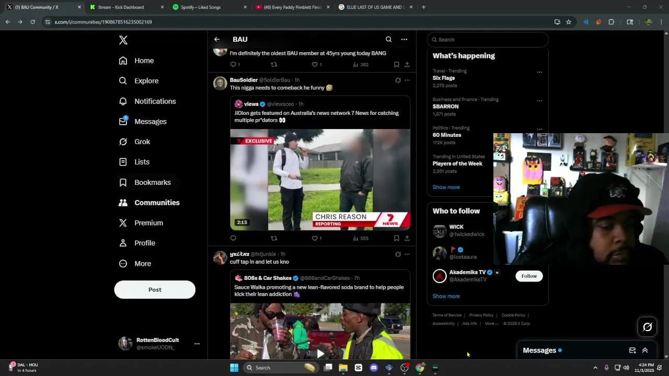Open Privacy Policy link

[x=481, y=315]
